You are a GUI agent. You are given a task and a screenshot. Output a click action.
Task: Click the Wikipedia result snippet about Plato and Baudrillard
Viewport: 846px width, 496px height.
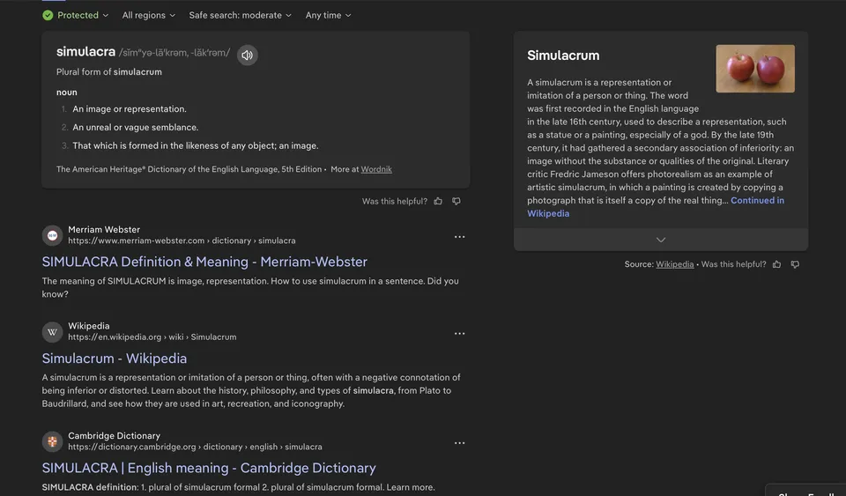251,390
